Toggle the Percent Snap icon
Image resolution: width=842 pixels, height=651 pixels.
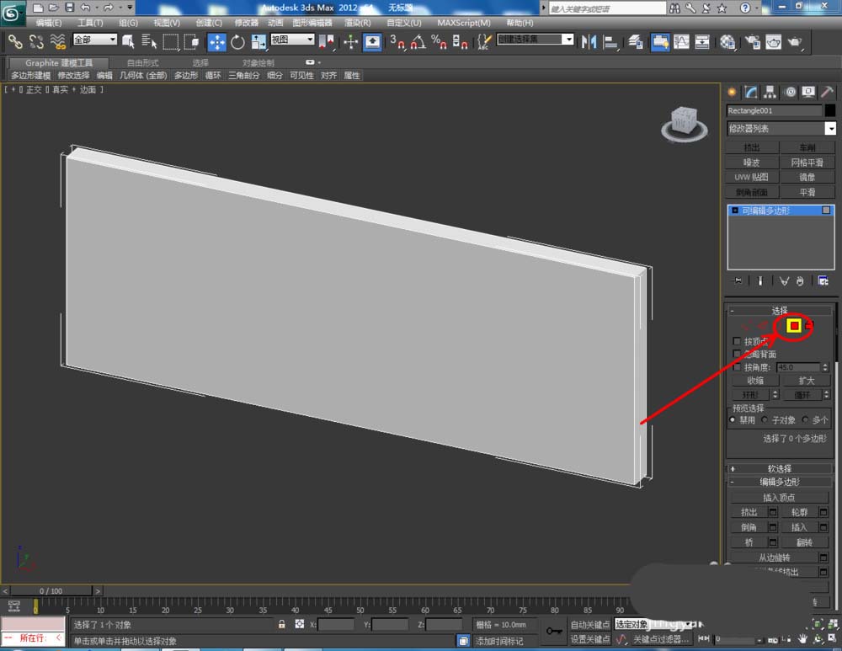pyautogui.click(x=439, y=41)
